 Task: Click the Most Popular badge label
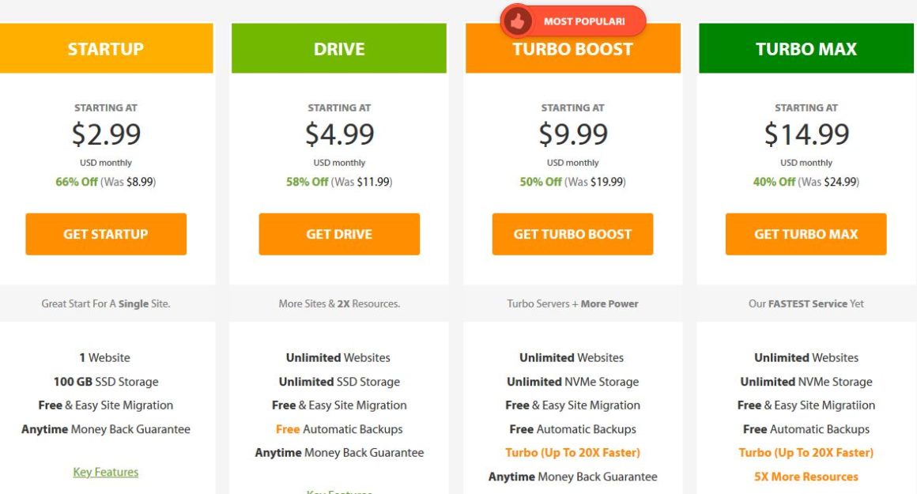[x=584, y=21]
